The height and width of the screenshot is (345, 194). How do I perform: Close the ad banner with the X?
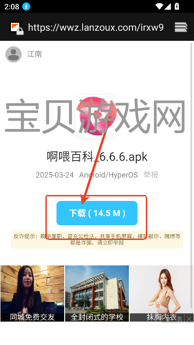click(189, 318)
